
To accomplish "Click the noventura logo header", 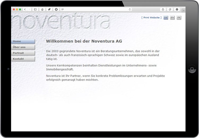I will (61, 21).
